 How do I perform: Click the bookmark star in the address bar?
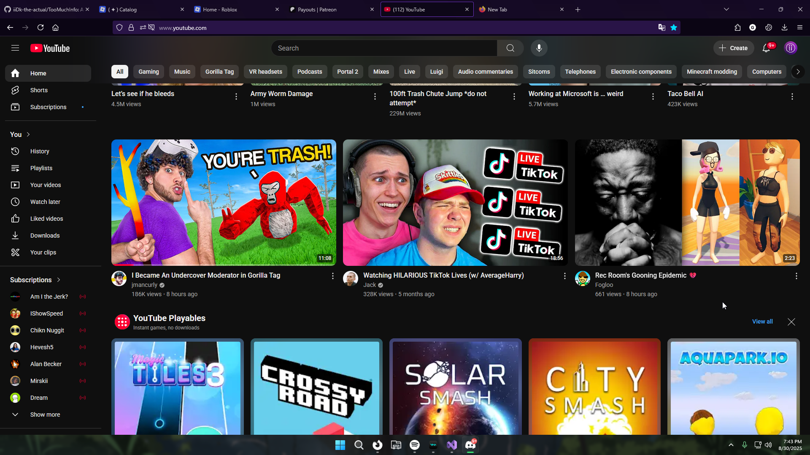click(674, 27)
